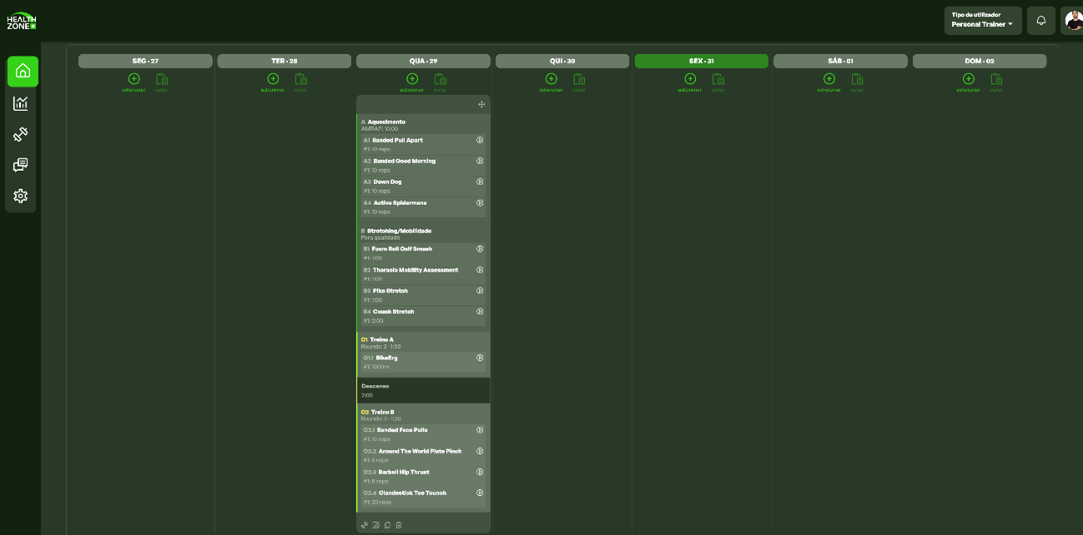Select the Couch Stretch exercise name
This screenshot has width=1083, height=535.
click(x=393, y=312)
